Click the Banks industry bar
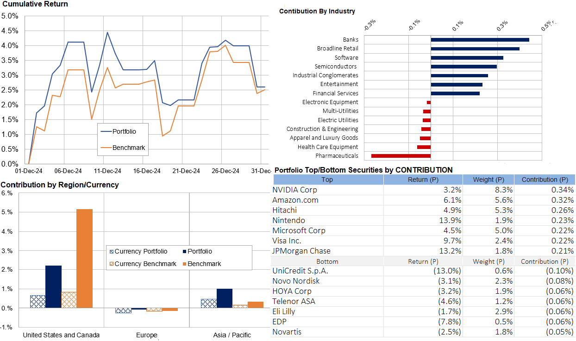 tap(480, 40)
